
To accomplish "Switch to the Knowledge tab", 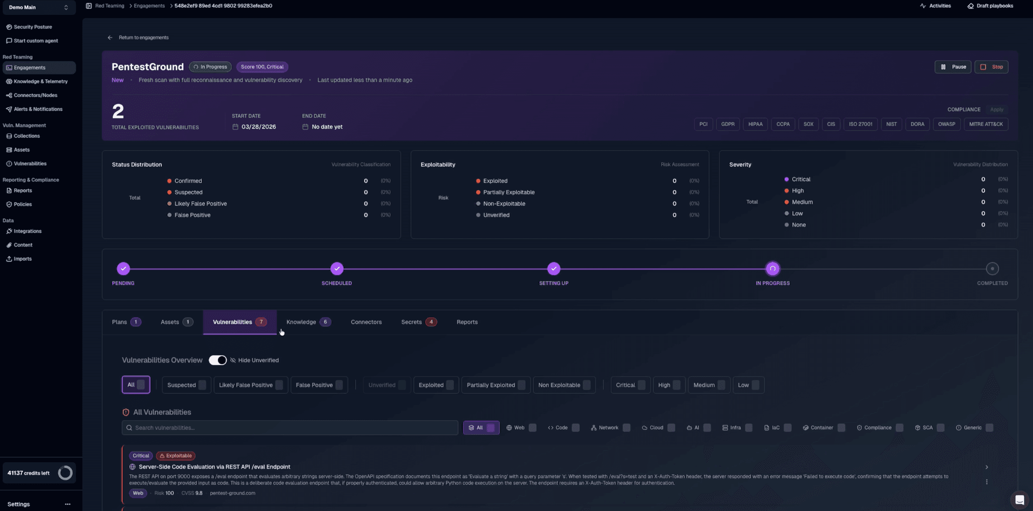I will click(x=301, y=322).
